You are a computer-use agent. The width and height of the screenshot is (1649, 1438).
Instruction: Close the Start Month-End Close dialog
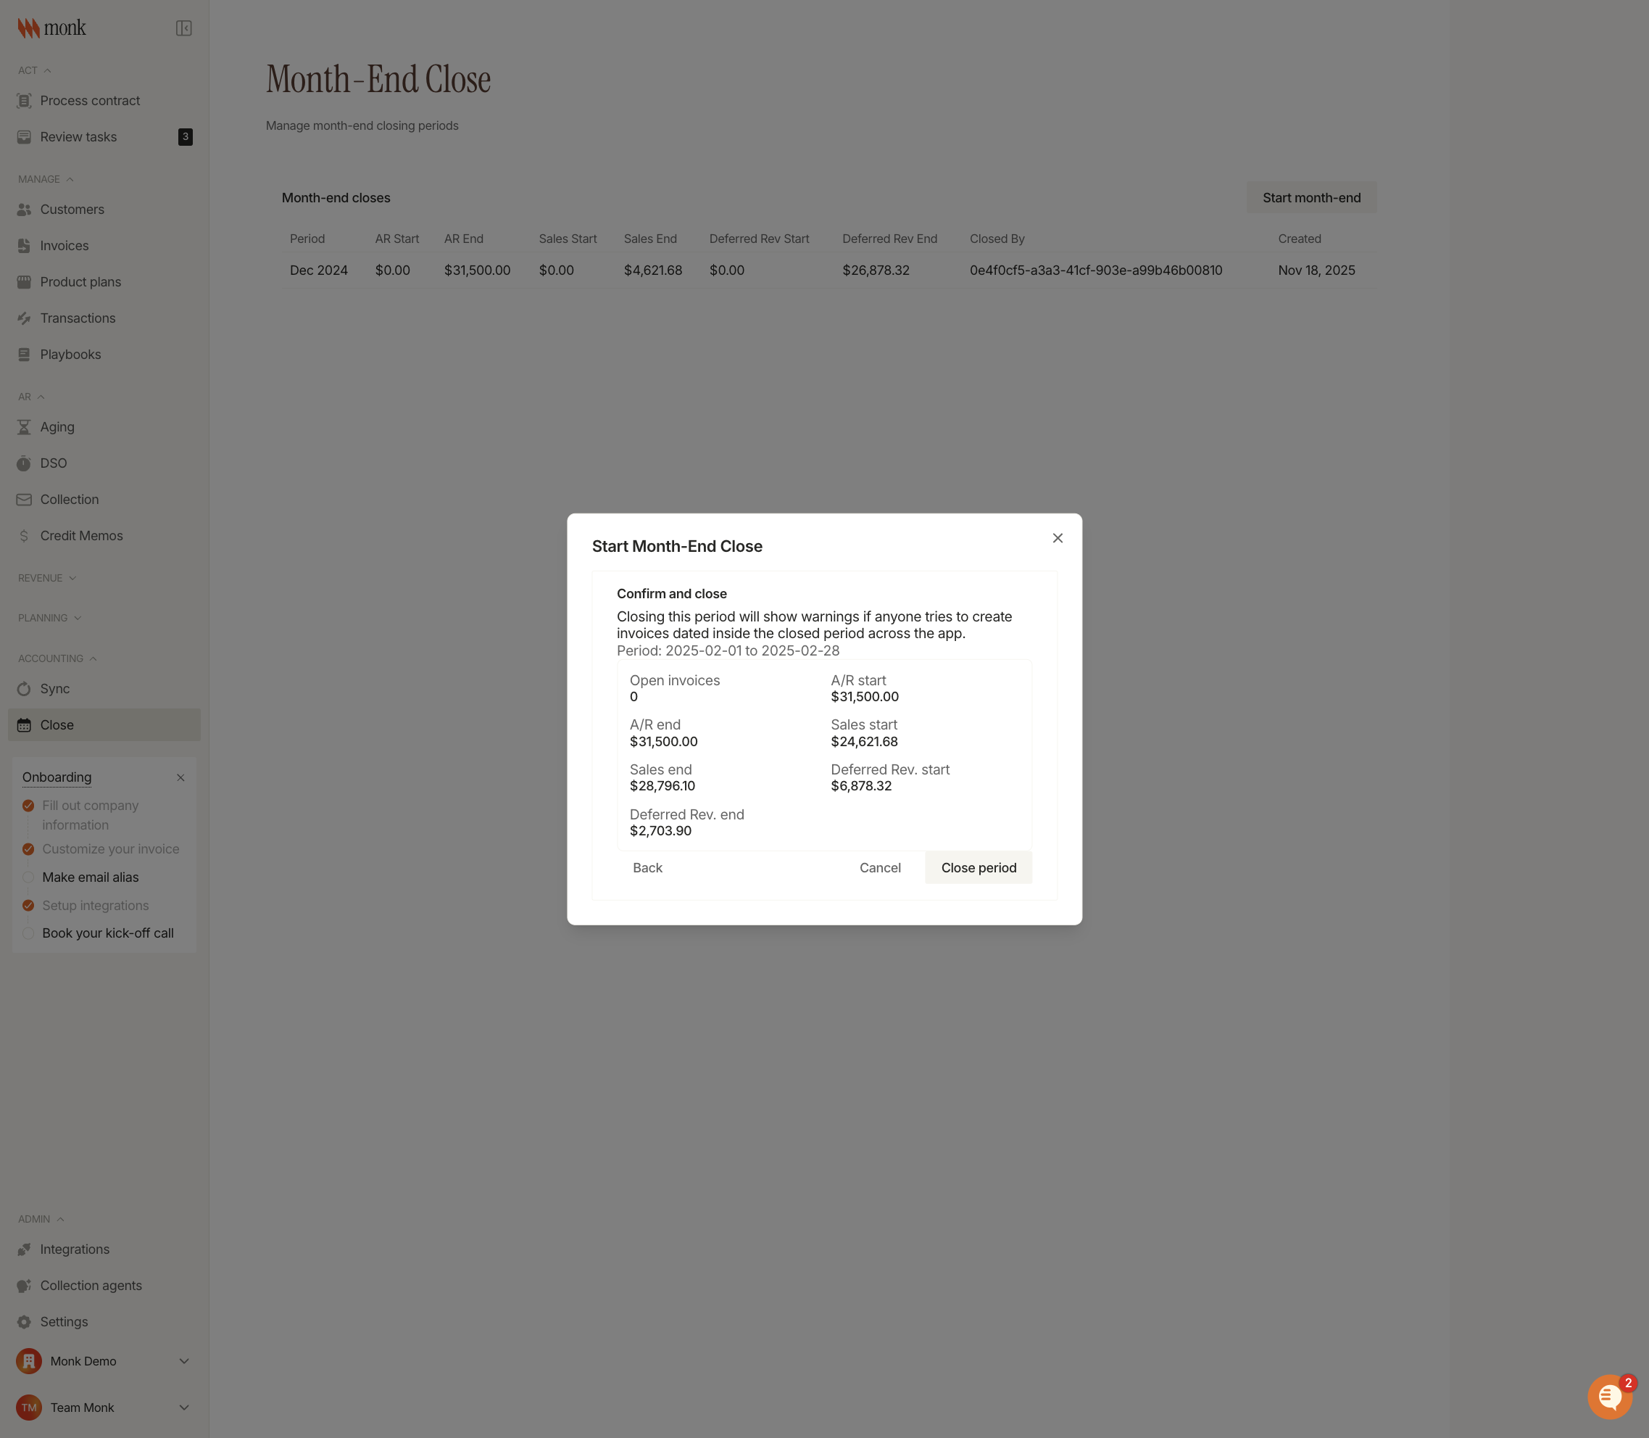(1057, 539)
